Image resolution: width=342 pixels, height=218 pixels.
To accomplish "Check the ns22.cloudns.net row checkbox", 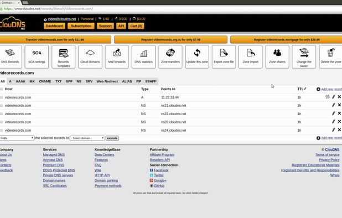I will pyautogui.click(x=2, y=114).
